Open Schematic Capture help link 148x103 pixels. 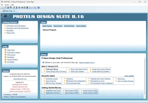pos(14,52)
